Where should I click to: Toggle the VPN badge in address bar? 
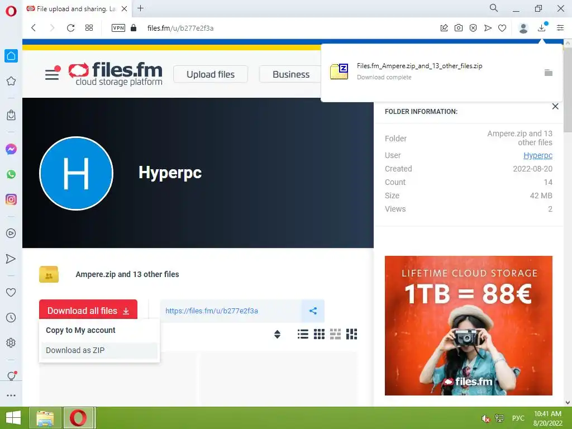click(x=118, y=28)
